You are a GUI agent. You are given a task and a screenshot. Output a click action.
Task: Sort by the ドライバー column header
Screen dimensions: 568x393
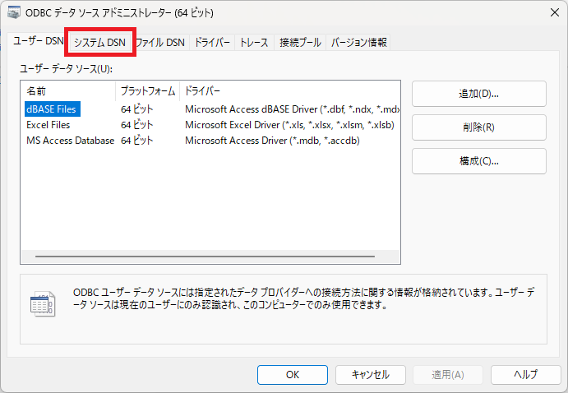tap(290, 91)
